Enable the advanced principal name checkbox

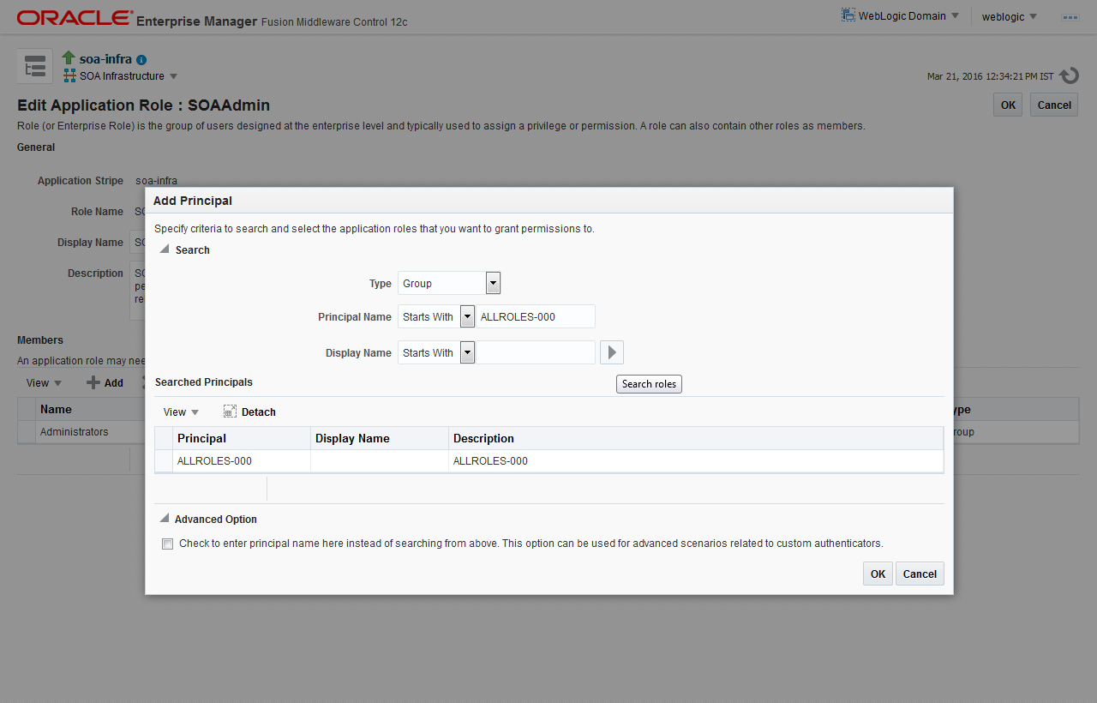pos(168,544)
